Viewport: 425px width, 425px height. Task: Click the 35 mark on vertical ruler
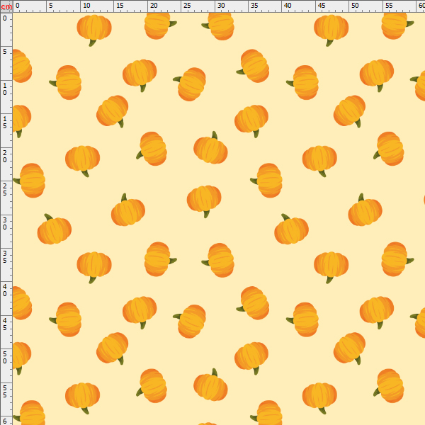click(5, 257)
